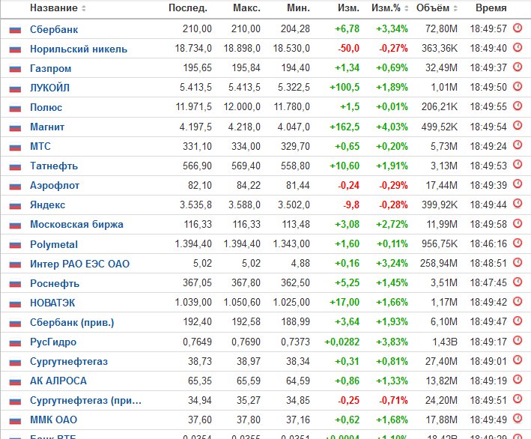Open the Аэрофлот stock link
The image size is (531, 439).
55,186
